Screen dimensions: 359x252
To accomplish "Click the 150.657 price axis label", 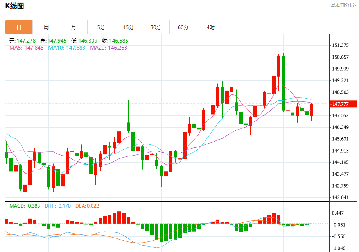I will point(341,57).
